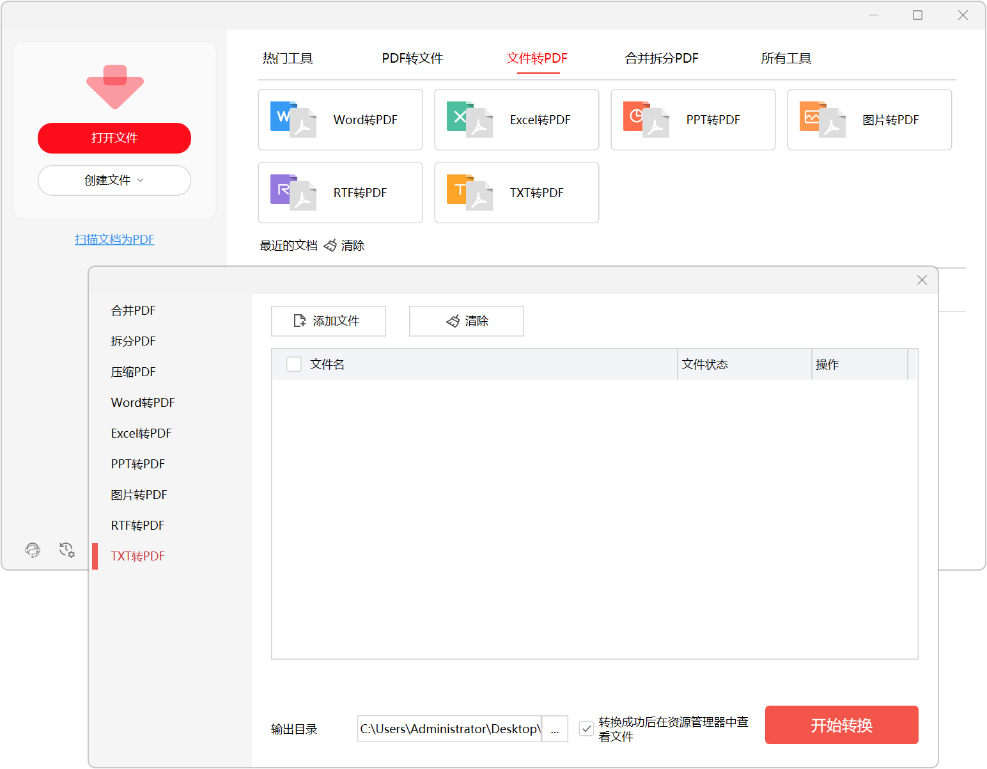The width and height of the screenshot is (987, 769).
Task: Click the Excel转PDF card label in the main window
Action: click(540, 120)
